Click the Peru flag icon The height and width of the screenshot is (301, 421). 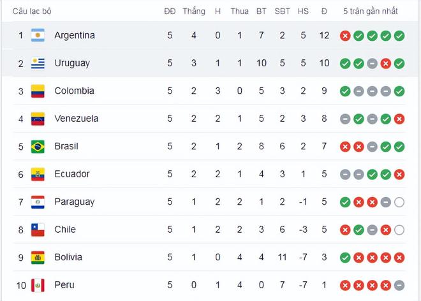[38, 285]
